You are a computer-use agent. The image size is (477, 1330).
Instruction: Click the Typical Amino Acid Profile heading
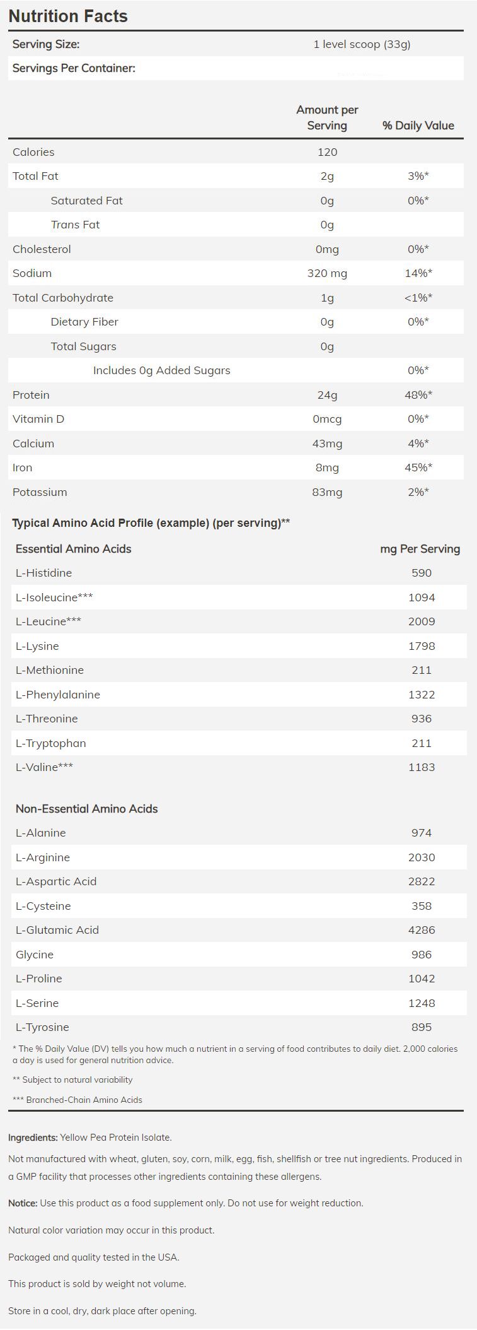point(151,522)
